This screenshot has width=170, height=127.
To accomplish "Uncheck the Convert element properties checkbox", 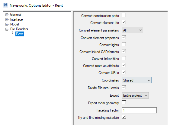I will coord(124,37).
